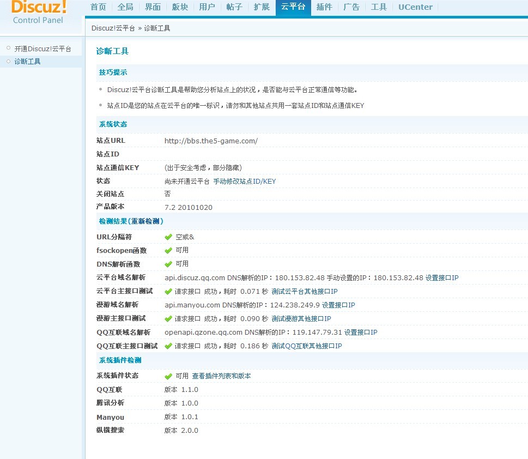Screen dimensions: 528x459
Task: Switch to the 全局 tab
Action: click(125, 7)
